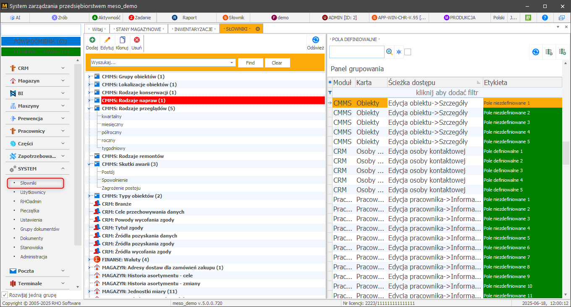Click the magnifier search icon in Pola definiowalne

(x=390, y=52)
